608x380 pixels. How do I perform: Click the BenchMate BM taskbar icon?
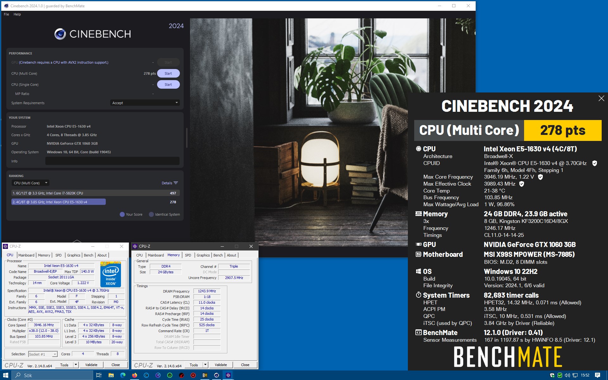pyautogui.click(x=205, y=375)
